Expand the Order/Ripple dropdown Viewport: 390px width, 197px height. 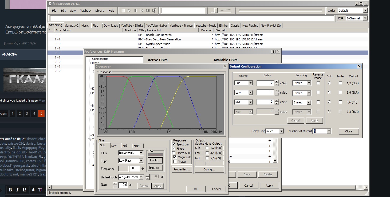pyautogui.click(x=141, y=177)
